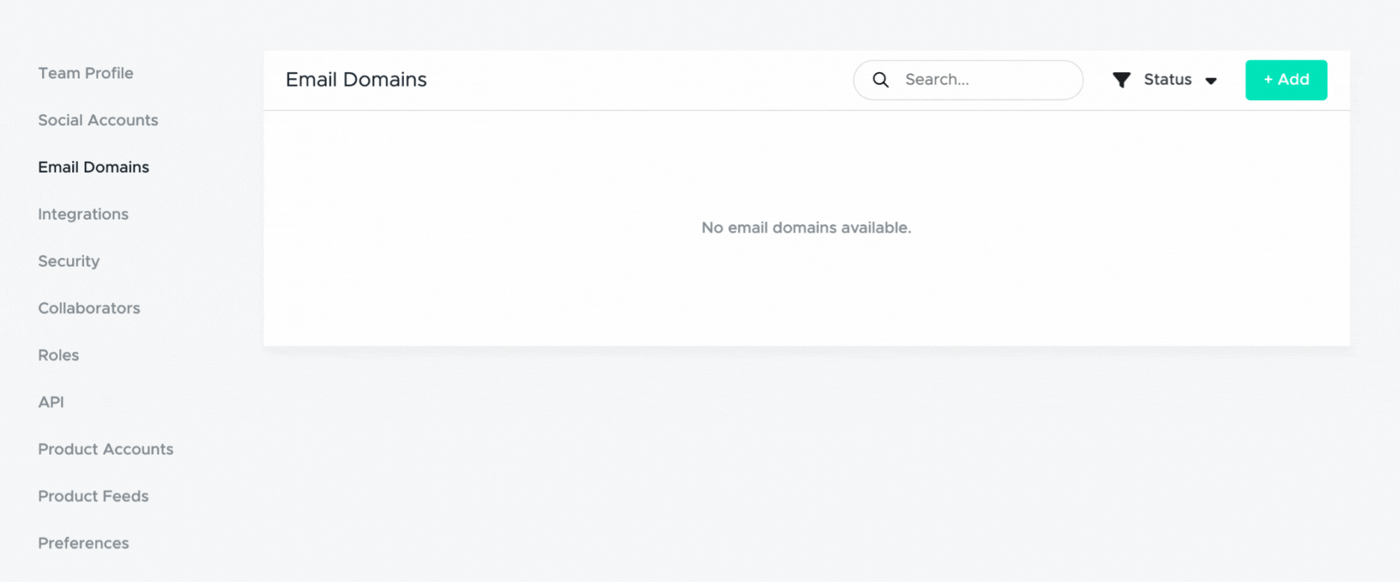This screenshot has height=582, width=1400.
Task: Focus the Search input field
Action: click(968, 80)
